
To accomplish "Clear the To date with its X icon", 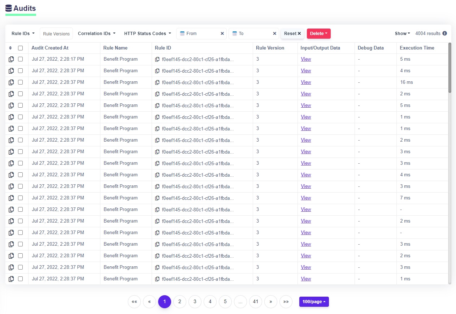I will 274,34.
